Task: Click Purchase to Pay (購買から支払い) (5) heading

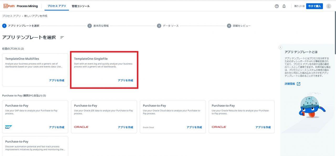Action: 24,96
